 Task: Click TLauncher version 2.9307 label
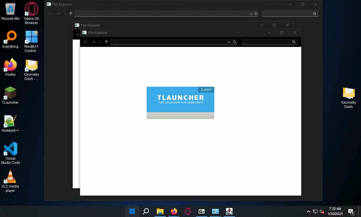(206, 90)
